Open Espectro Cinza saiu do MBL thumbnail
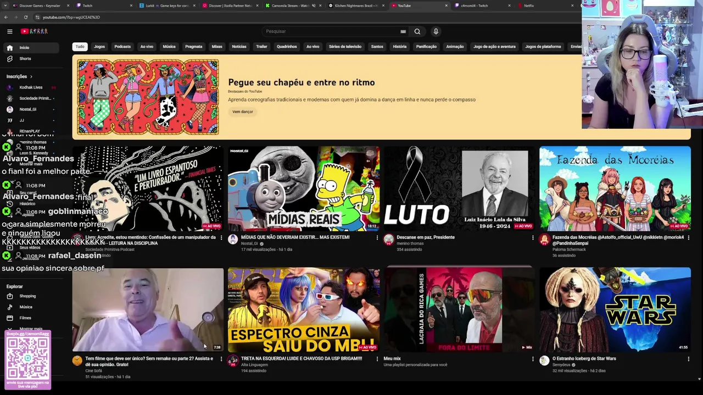 point(304,309)
